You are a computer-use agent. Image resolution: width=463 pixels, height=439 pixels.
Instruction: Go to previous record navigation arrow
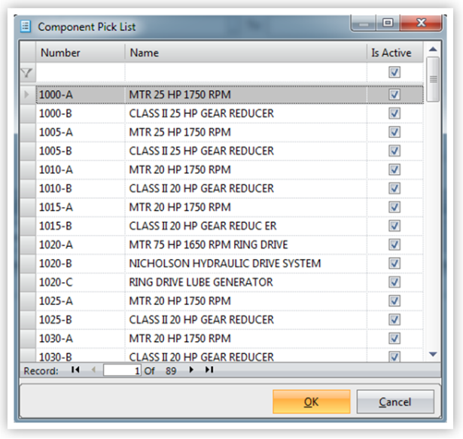pyautogui.click(x=93, y=370)
